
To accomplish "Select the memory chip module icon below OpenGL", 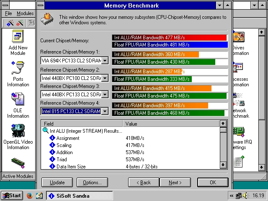I will (18, 163).
